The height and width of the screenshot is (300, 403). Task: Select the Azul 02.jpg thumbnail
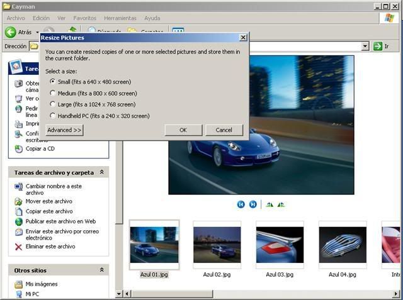[217, 245]
